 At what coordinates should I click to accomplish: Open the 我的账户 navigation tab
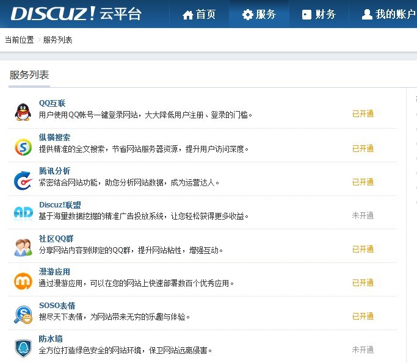389,14
